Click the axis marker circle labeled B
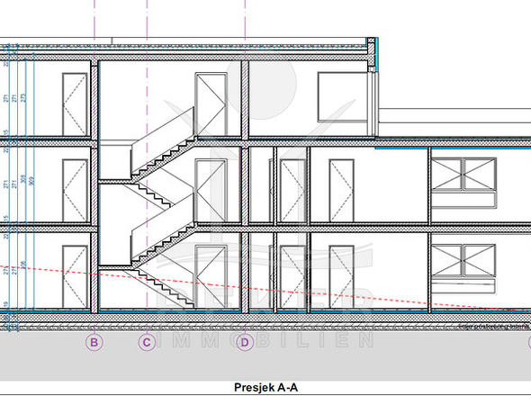Viewport: 531px width, 396px height. [94, 342]
